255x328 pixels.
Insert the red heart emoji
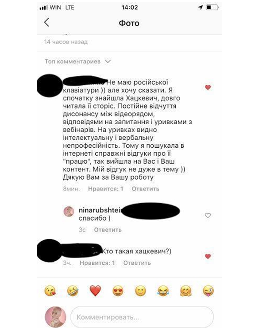pos(95,291)
